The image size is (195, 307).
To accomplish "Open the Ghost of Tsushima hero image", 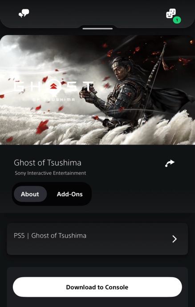I will [x=97, y=90].
